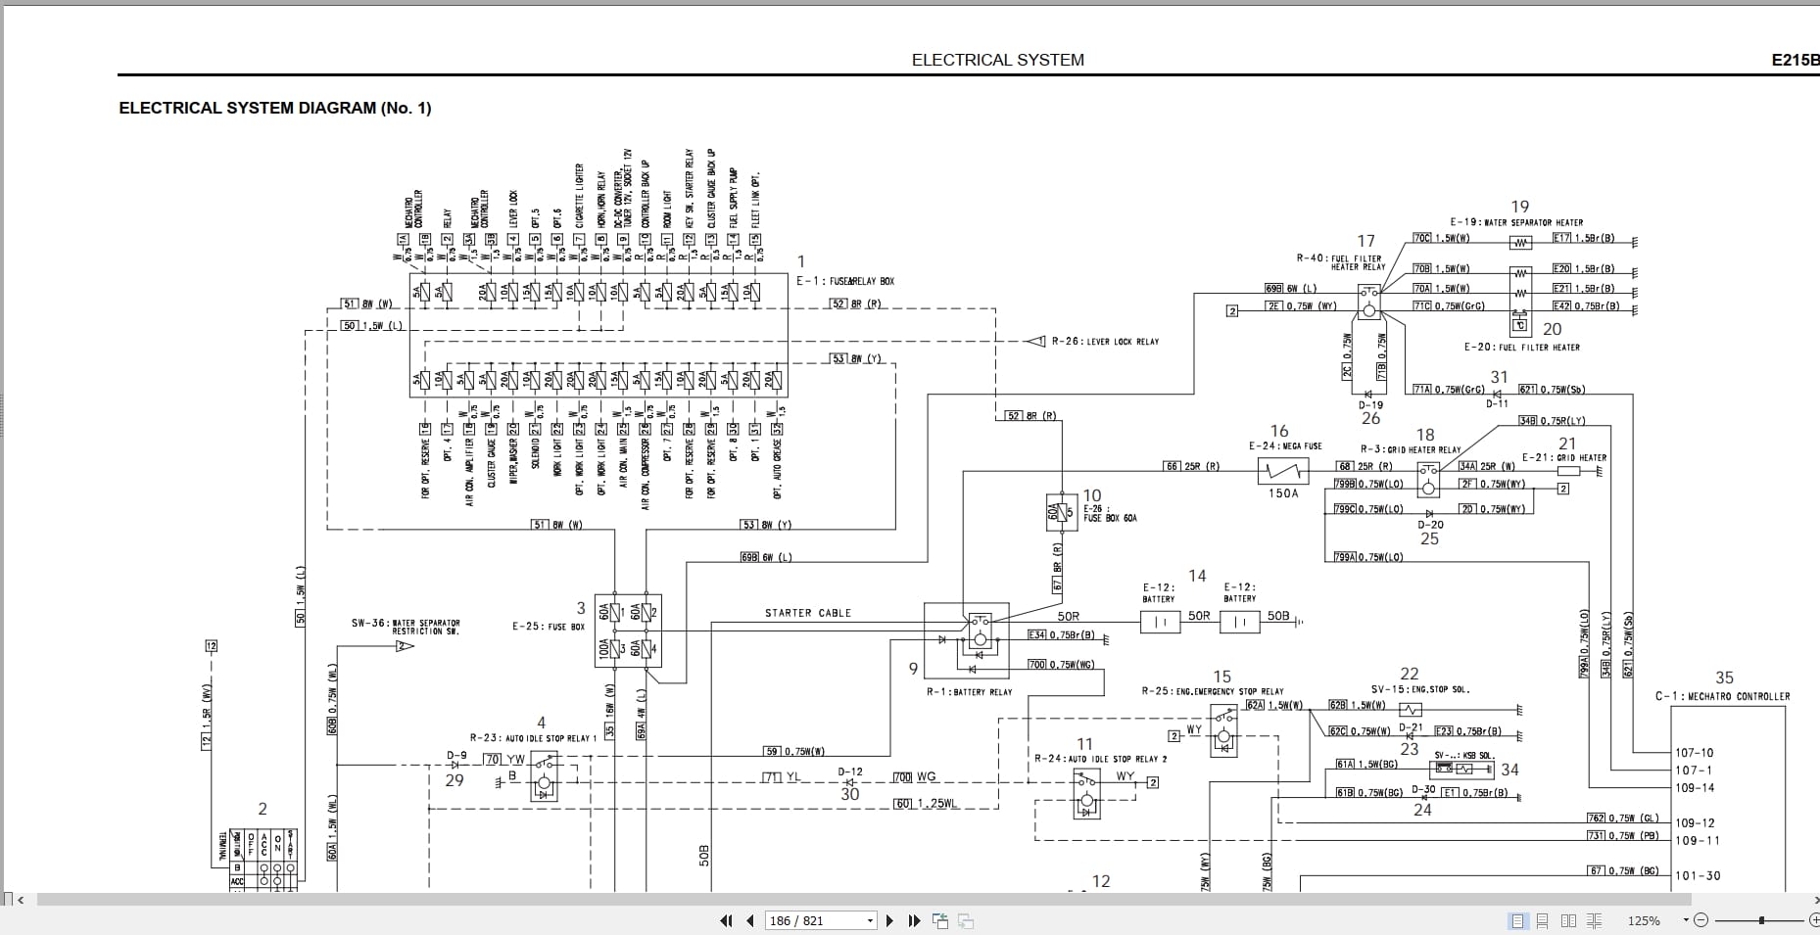1820x935 pixels.
Task: Click the 'E215B' model label
Action: pos(1795,60)
